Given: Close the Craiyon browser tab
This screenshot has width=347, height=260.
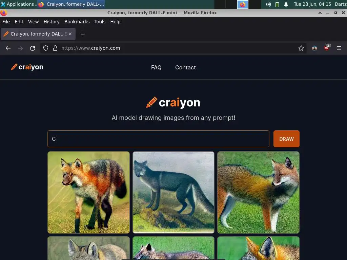Looking at the screenshot, I should [x=70, y=34].
